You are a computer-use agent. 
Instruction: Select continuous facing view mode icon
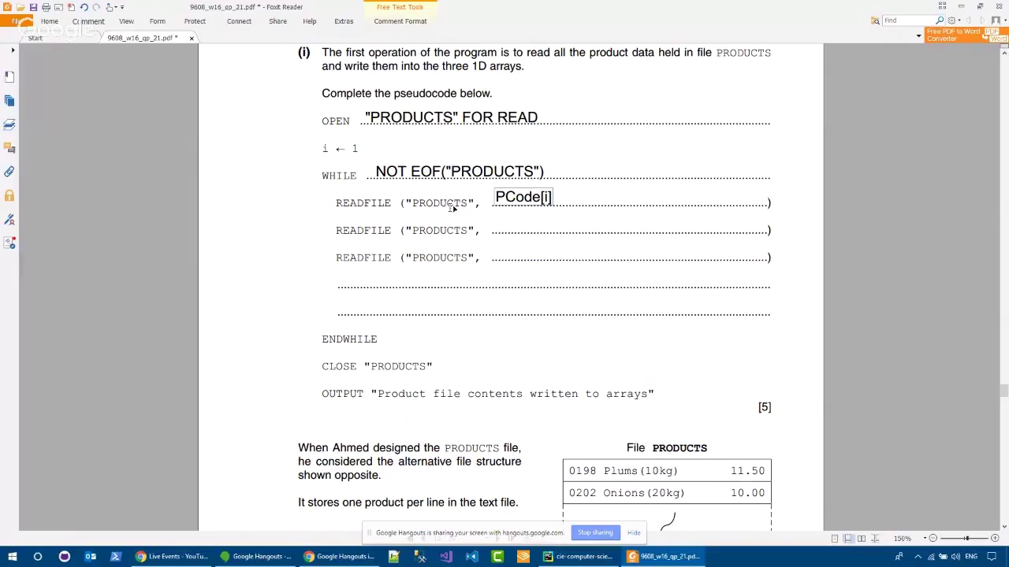[875, 539]
